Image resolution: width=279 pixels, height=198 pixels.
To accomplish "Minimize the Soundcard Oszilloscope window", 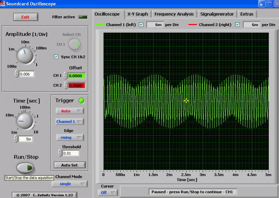I will (x=262, y=4).
